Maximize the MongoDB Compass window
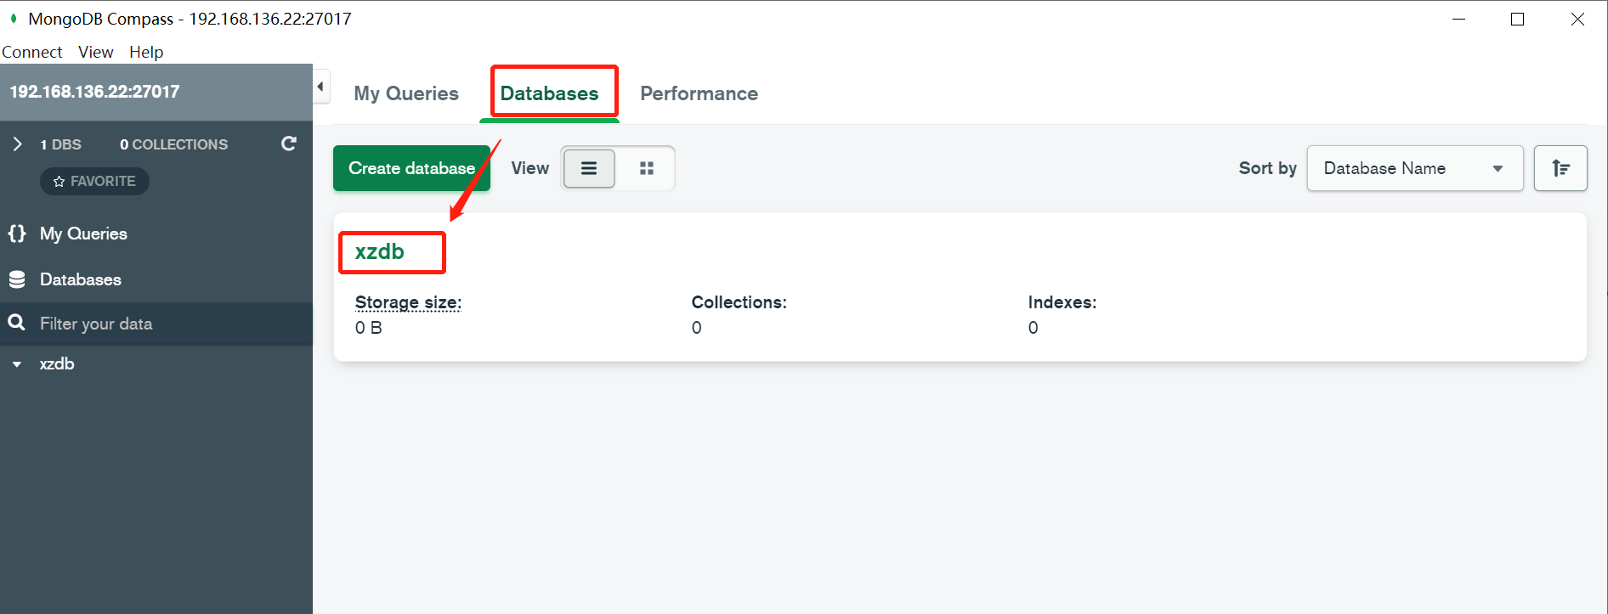Viewport: 1608px width, 614px height. [x=1517, y=19]
